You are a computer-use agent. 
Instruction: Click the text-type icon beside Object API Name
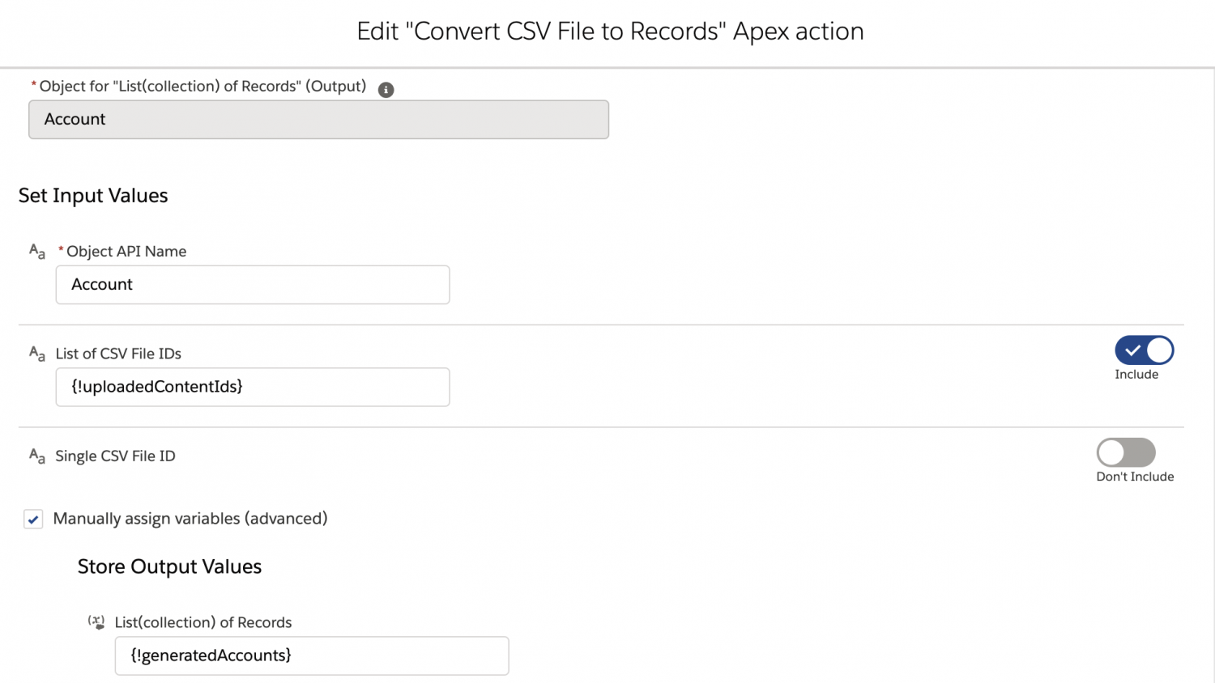click(36, 252)
